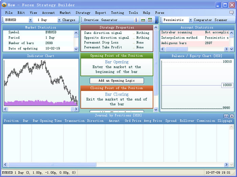237x177 pixels.
Task: Click the Overview toolbar button
Action: [91, 20]
